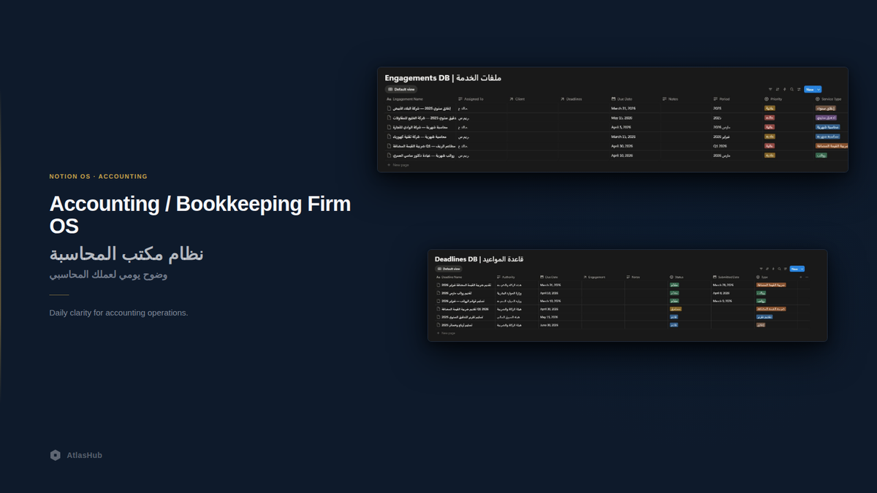Screen dimensions: 877x493
Task: Open view settings icon in Deadlines DB toolbar
Action: point(786,269)
